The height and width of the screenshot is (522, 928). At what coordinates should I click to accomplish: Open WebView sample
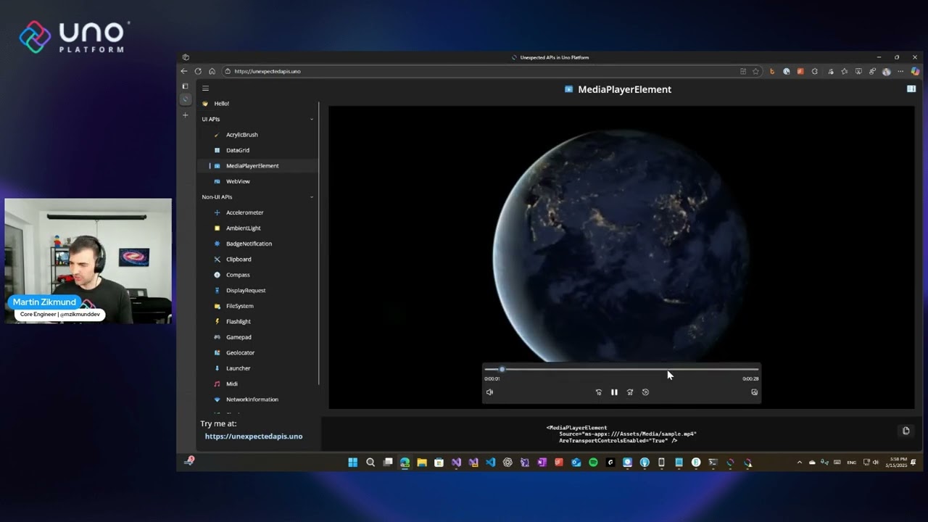(x=259, y=181)
